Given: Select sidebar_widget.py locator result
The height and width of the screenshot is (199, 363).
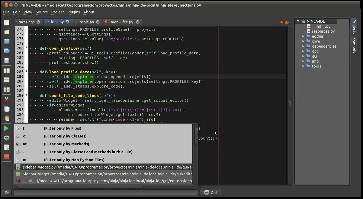Looking at the screenshot, I should (103, 167).
